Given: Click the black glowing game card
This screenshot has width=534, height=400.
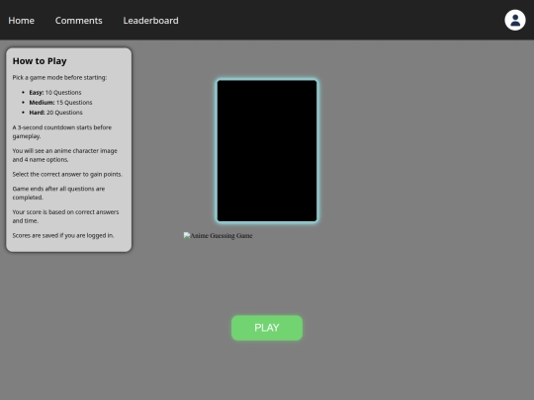Looking at the screenshot, I should pyautogui.click(x=267, y=151).
